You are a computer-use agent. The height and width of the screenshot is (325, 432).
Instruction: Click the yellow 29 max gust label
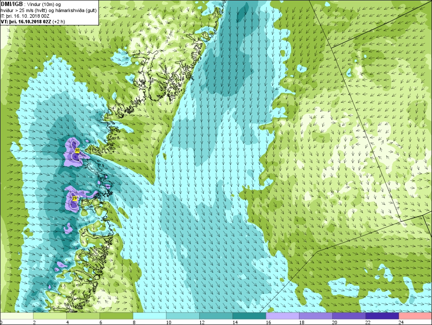tap(74, 198)
